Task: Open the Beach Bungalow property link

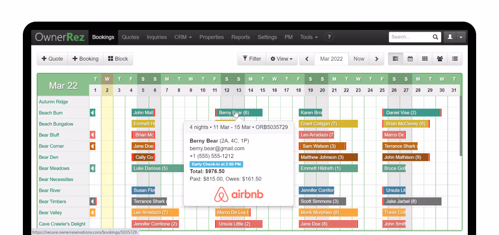Action: tap(56, 124)
